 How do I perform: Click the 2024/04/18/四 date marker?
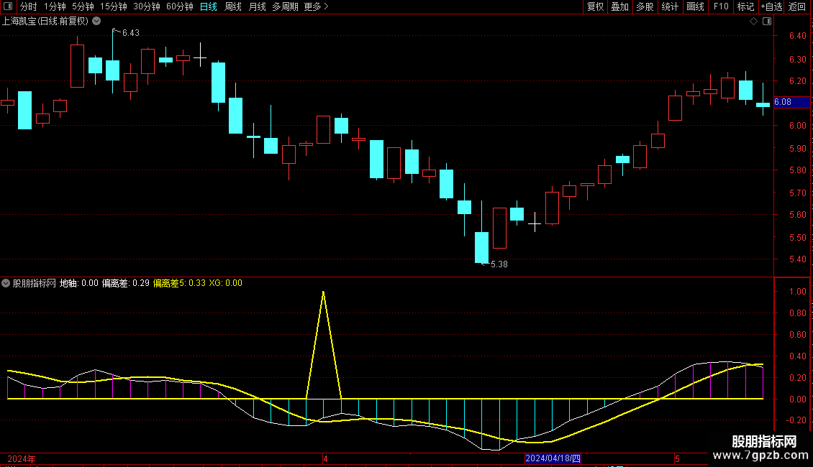tap(553, 458)
